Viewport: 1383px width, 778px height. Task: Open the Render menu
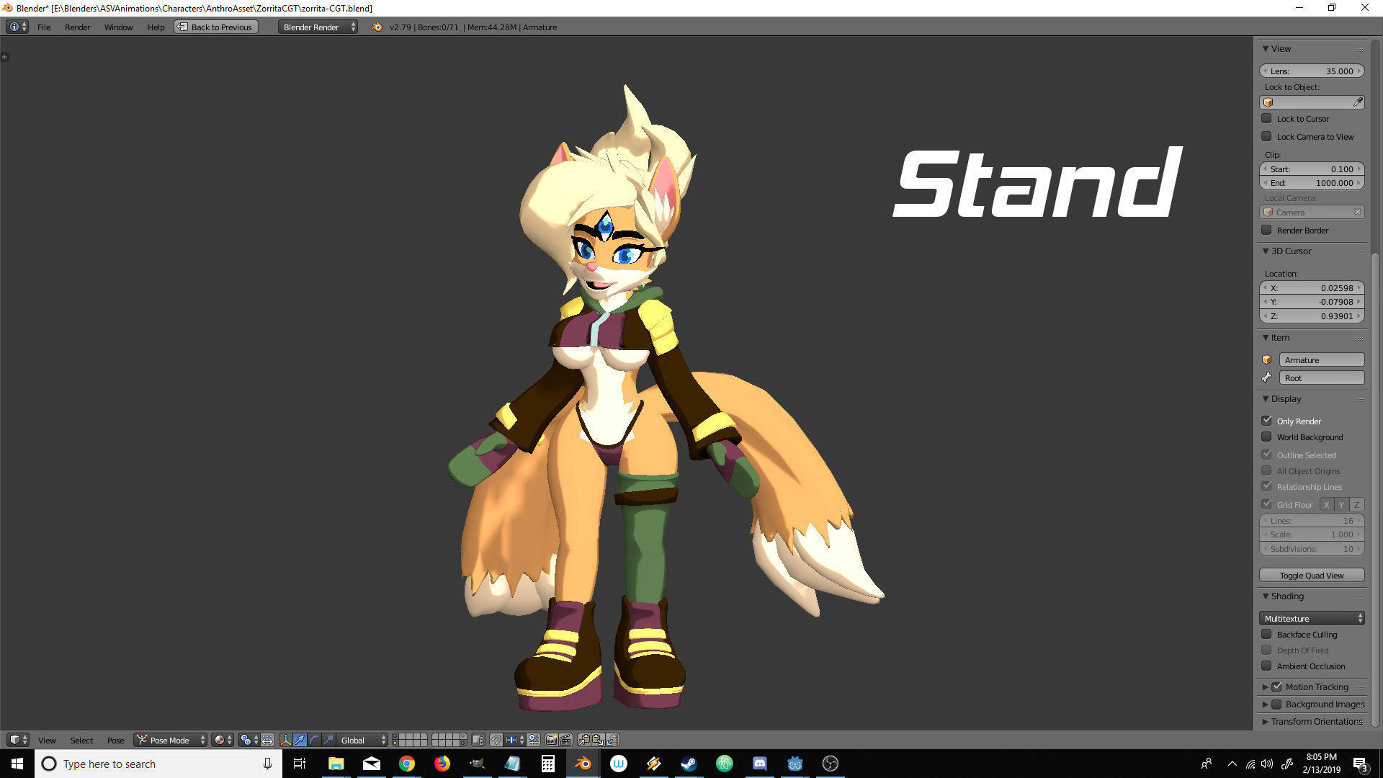[77, 27]
